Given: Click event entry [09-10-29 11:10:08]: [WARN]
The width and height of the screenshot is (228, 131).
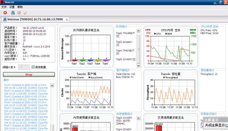Looking at the screenshot, I should tap(26, 117).
